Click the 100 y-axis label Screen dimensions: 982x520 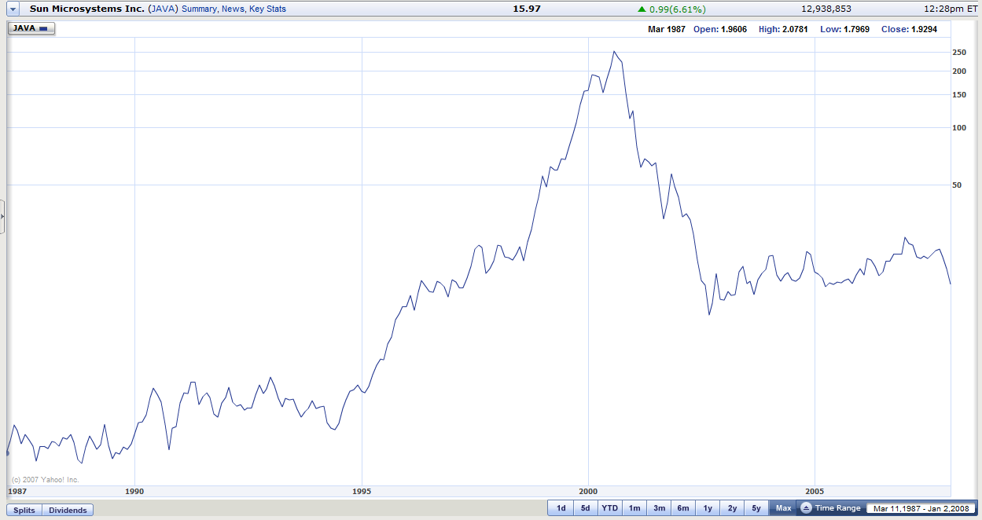click(x=959, y=128)
